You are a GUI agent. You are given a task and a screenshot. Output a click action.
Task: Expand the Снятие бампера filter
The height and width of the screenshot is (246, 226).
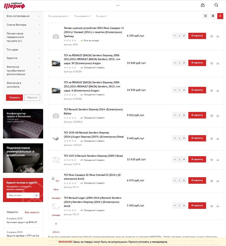click(23, 25)
